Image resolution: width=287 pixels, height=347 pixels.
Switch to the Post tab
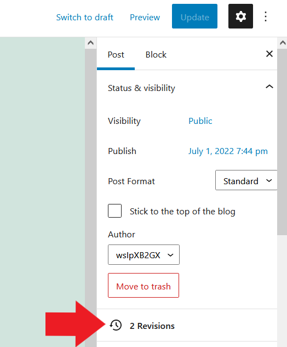click(x=116, y=55)
